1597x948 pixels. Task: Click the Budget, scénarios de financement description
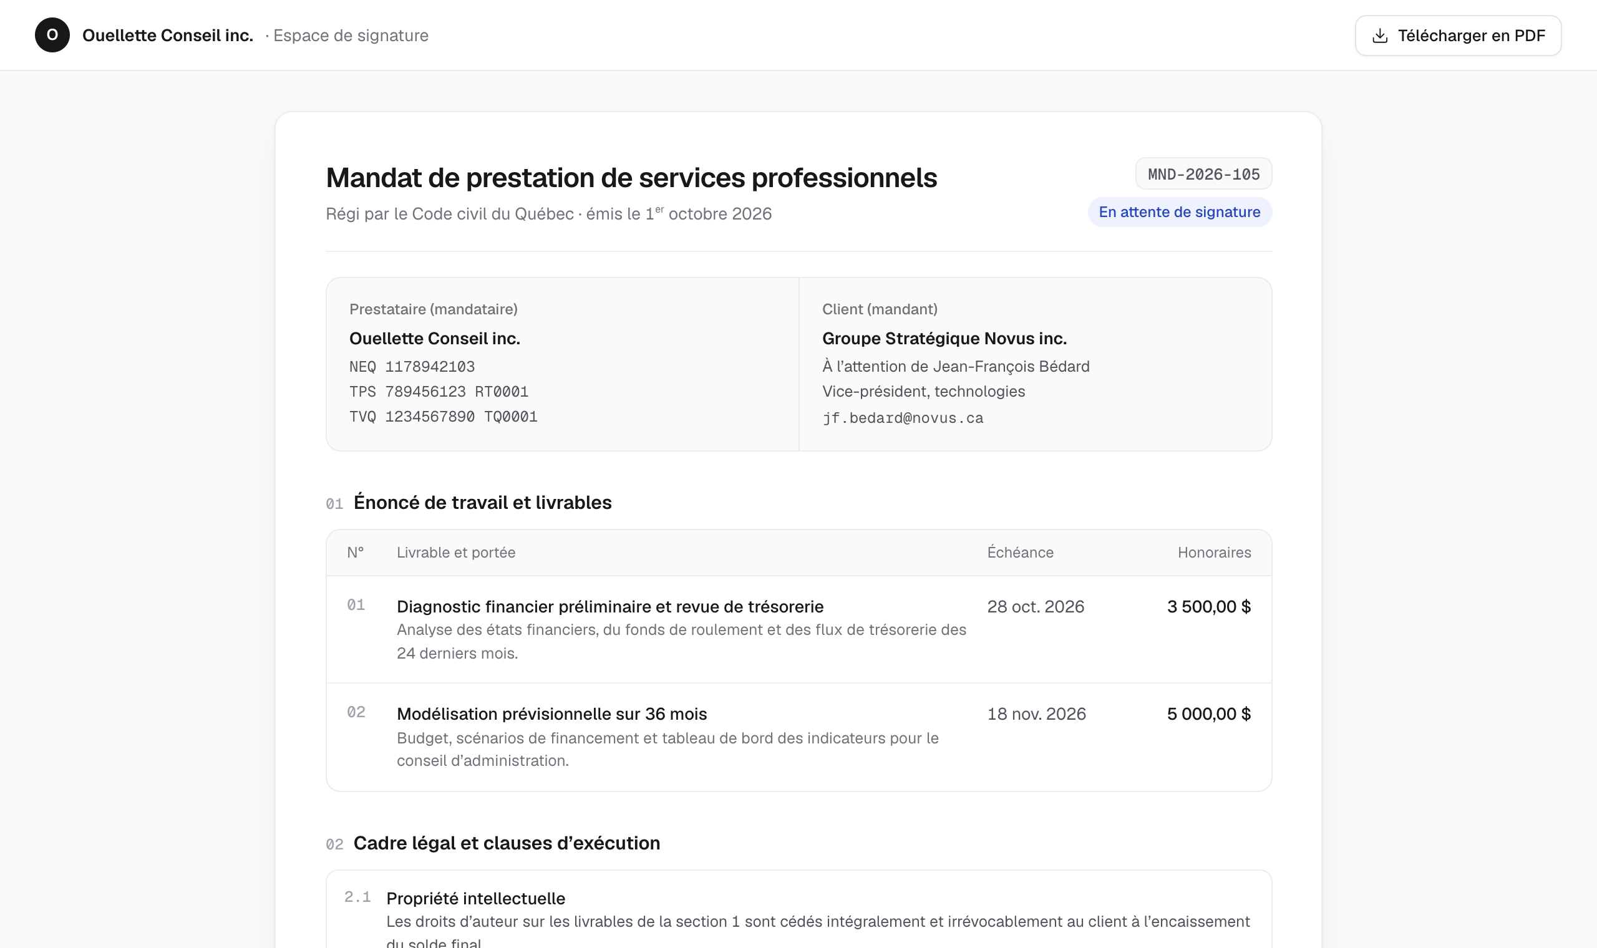click(667, 749)
